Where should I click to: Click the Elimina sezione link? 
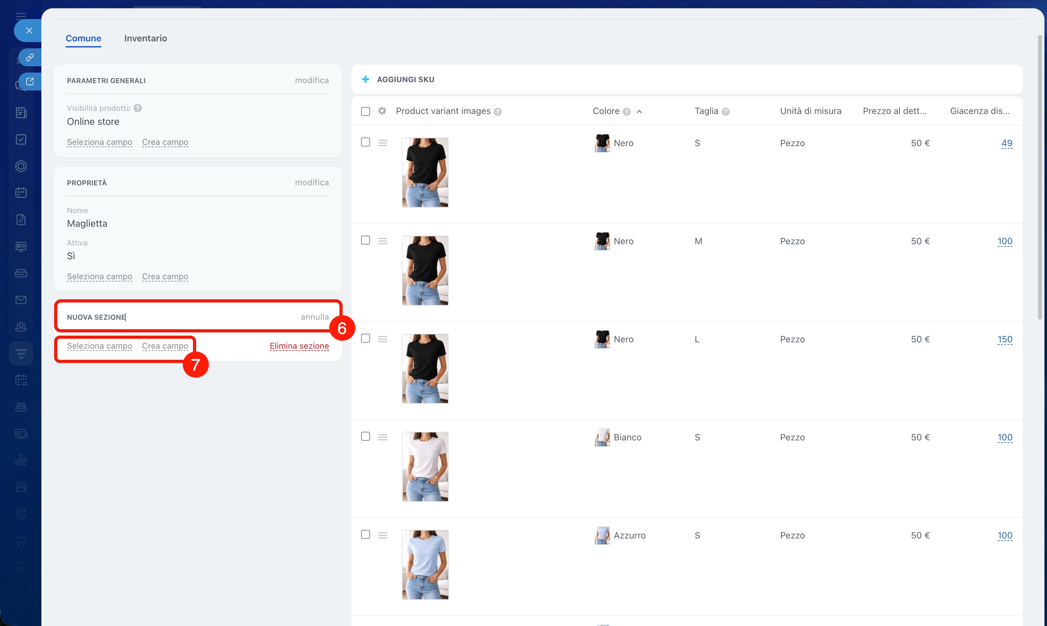(299, 346)
